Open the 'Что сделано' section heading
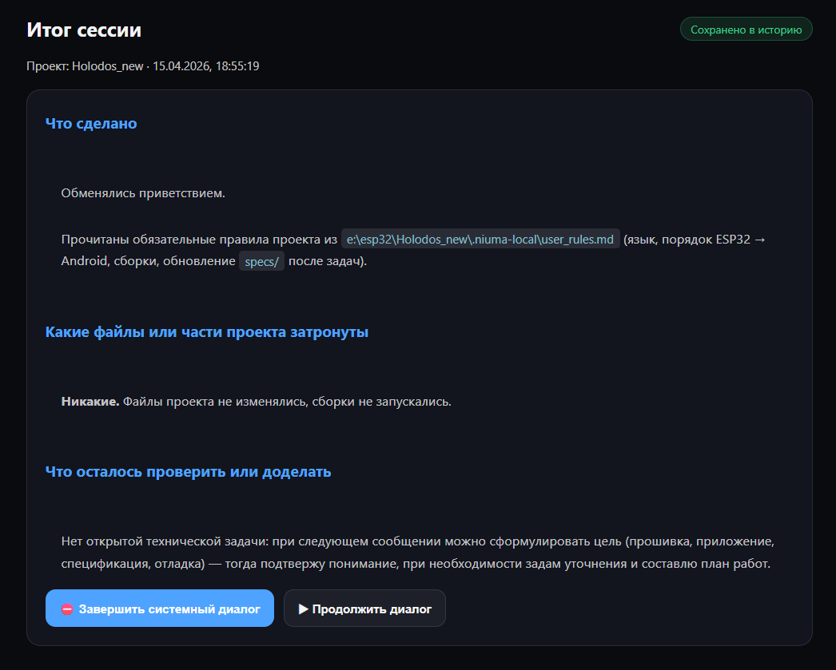Image resolution: width=836 pixels, height=670 pixels. tap(91, 123)
